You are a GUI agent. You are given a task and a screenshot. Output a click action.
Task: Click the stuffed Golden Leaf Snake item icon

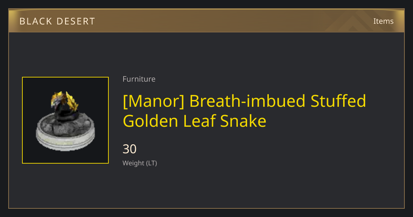[65, 120]
